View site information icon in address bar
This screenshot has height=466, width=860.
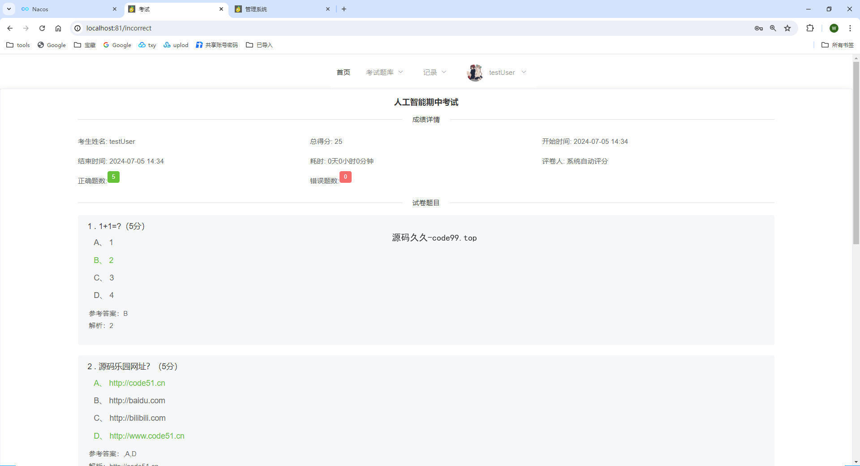[77, 28]
